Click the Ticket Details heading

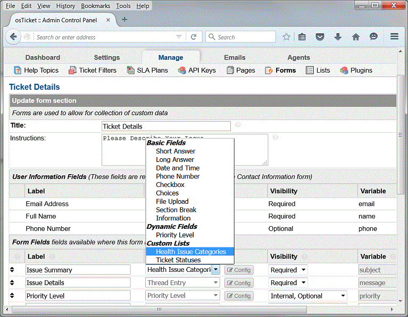coord(35,87)
